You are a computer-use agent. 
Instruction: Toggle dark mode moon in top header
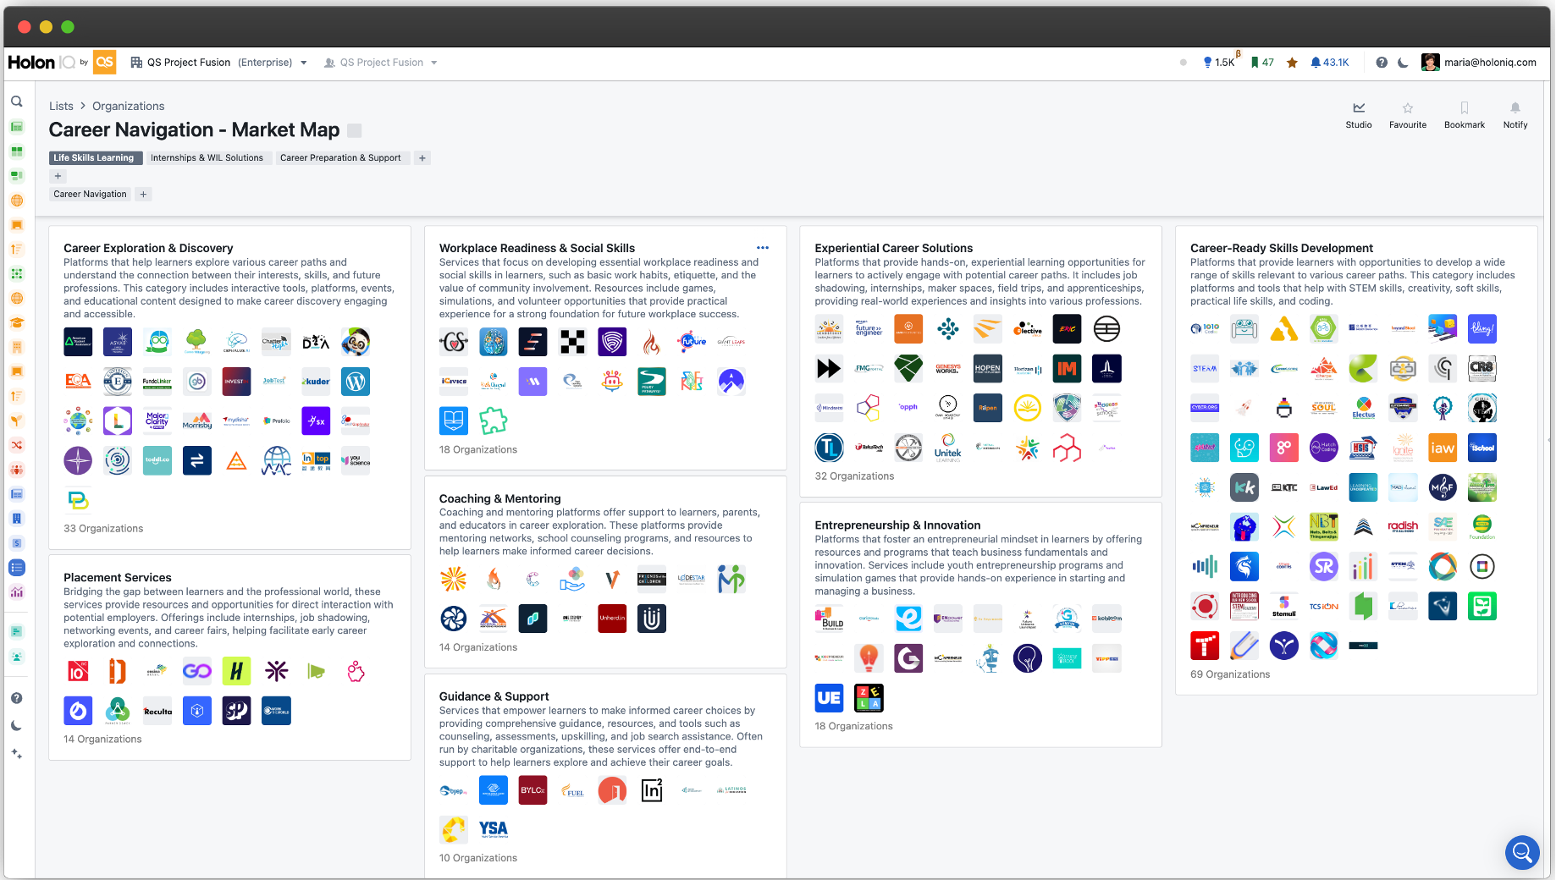point(1403,63)
